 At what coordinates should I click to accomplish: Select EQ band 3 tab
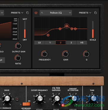click(x=71, y=43)
